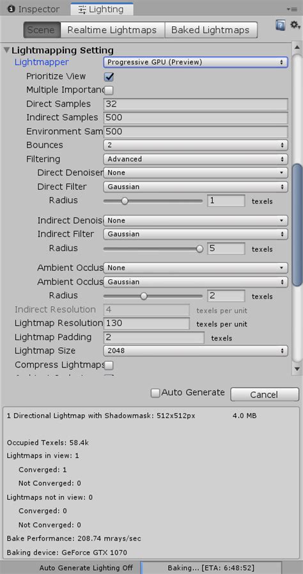The width and height of the screenshot is (303, 574).
Task: Collapse the Lightmapping Setting section
Action: [7, 50]
